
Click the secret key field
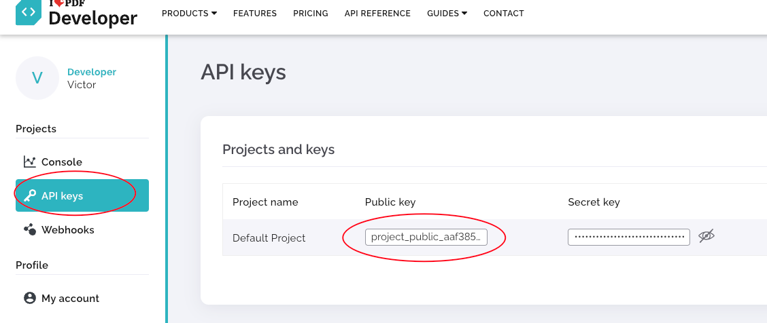coord(628,237)
